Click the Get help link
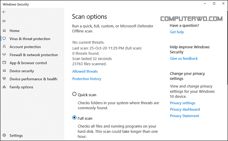This screenshot has width=228, height=141. point(177,32)
